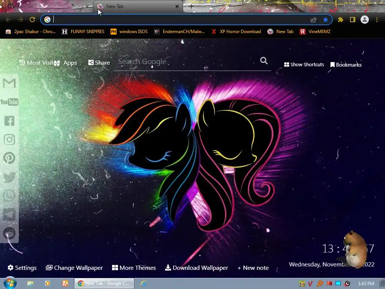Open the 2pac Shakur bookmark
The width and height of the screenshot is (385, 289).
(31, 32)
